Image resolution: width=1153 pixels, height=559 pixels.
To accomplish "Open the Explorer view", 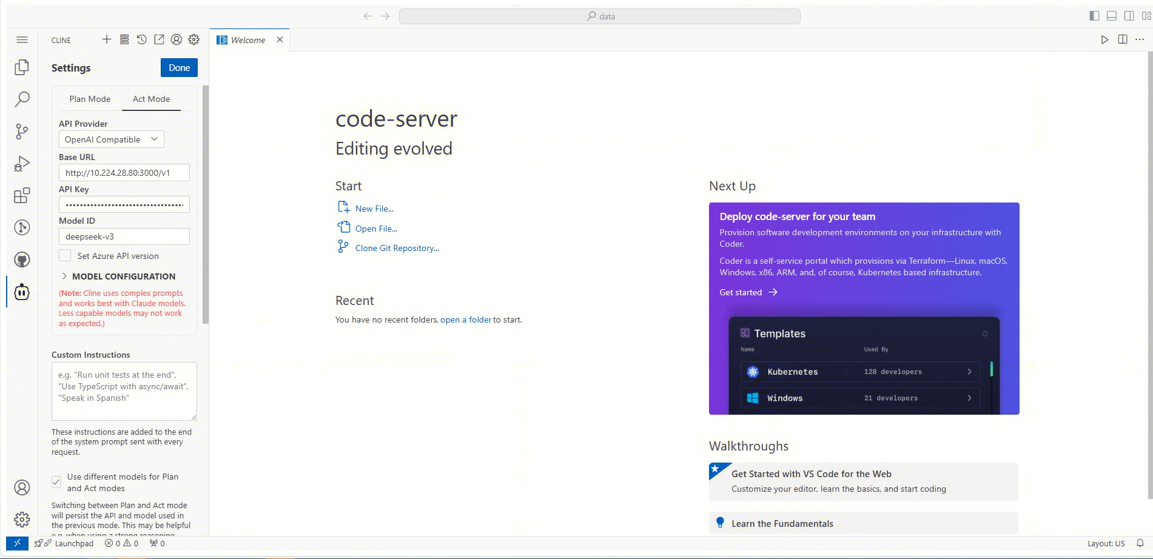I will pos(22,67).
